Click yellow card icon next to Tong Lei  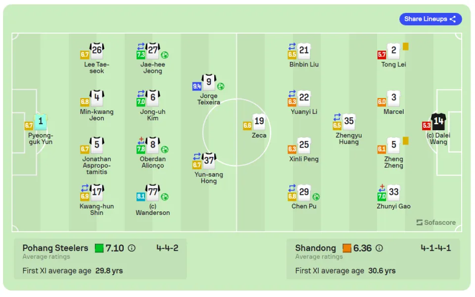click(406, 47)
